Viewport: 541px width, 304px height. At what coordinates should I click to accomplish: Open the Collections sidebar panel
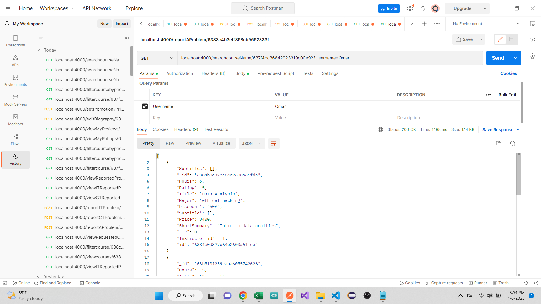coord(15,41)
